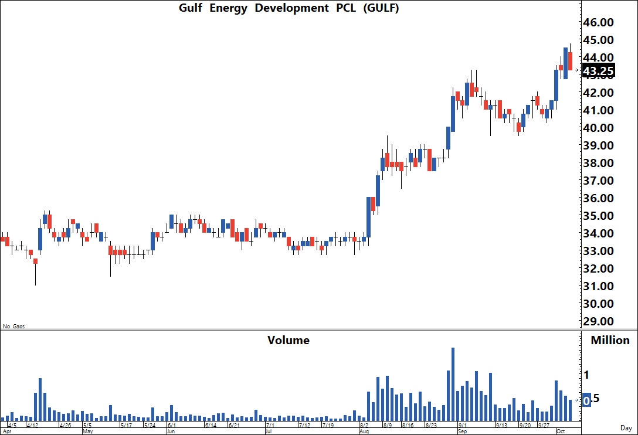Click the 9/13 date label
This screenshot has width=638, height=435.
pyautogui.click(x=502, y=425)
